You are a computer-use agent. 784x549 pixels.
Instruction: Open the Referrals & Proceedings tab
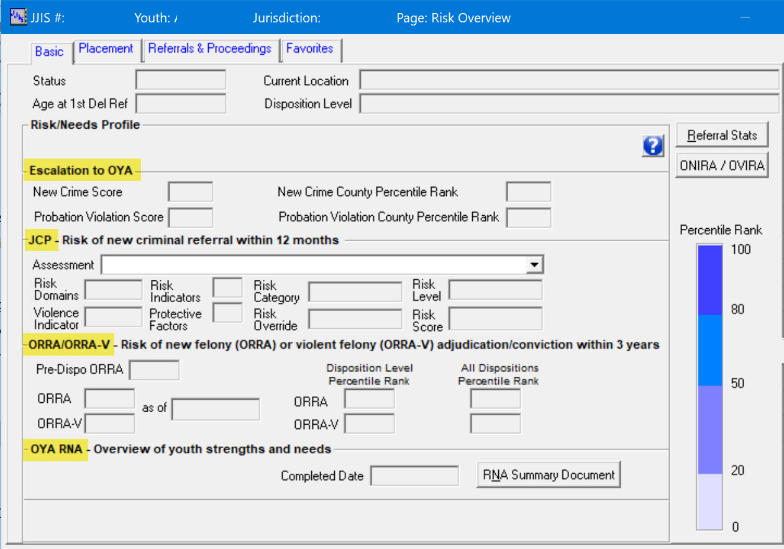(209, 49)
